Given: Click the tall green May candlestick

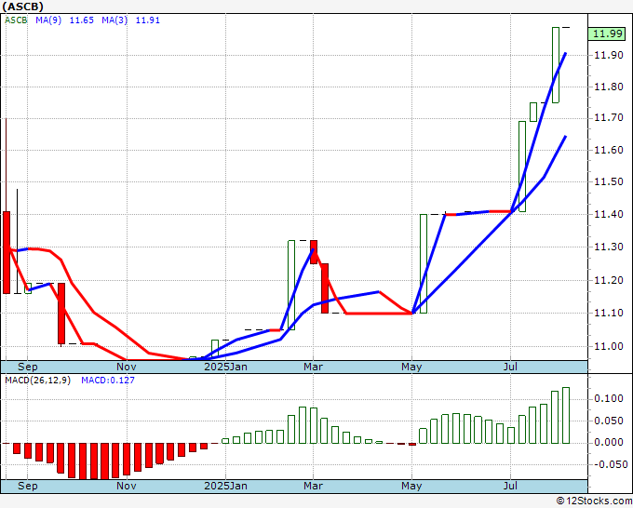Looking at the screenshot, I should [423, 263].
